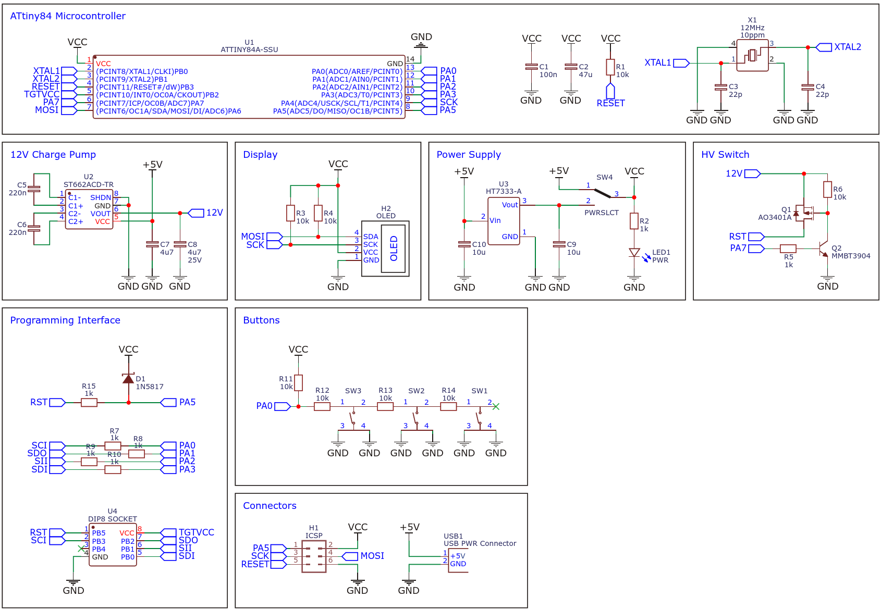Select the USB PWR Connector USB1 symbol
This screenshot has width=881, height=610.
(x=457, y=560)
